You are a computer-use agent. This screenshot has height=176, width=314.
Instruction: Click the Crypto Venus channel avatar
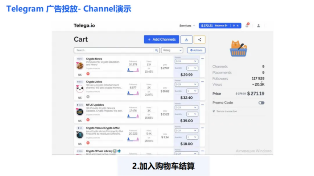tap(80, 135)
